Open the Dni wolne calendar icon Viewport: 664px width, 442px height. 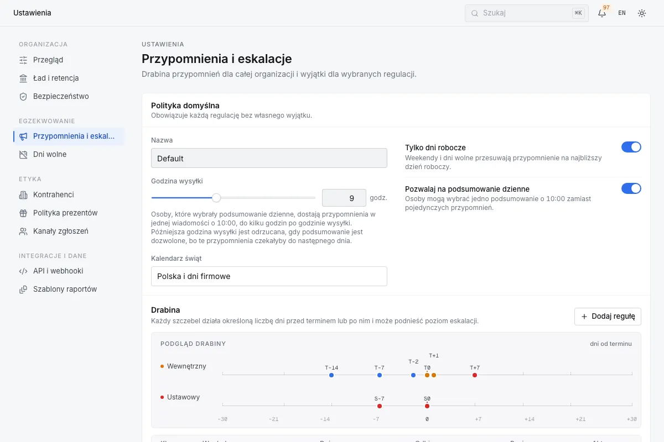pyautogui.click(x=23, y=154)
